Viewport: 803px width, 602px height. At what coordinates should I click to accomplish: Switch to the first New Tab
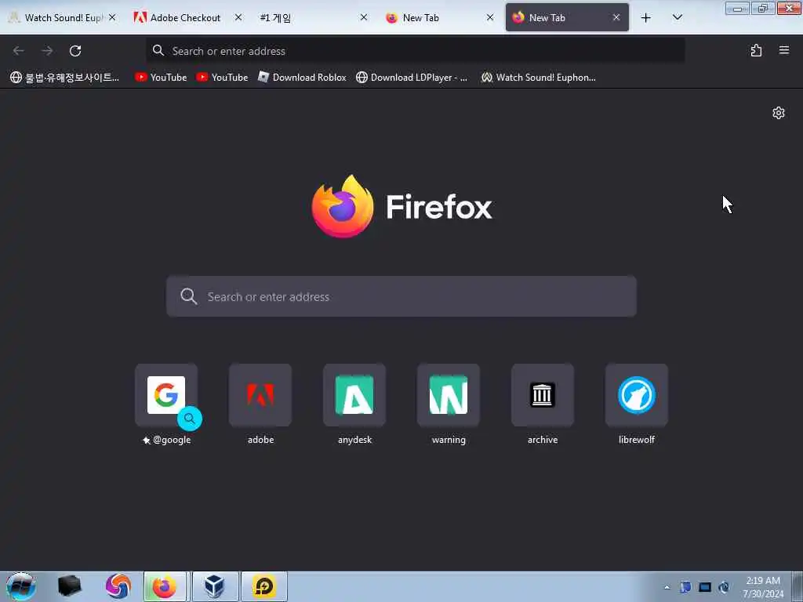click(x=438, y=18)
